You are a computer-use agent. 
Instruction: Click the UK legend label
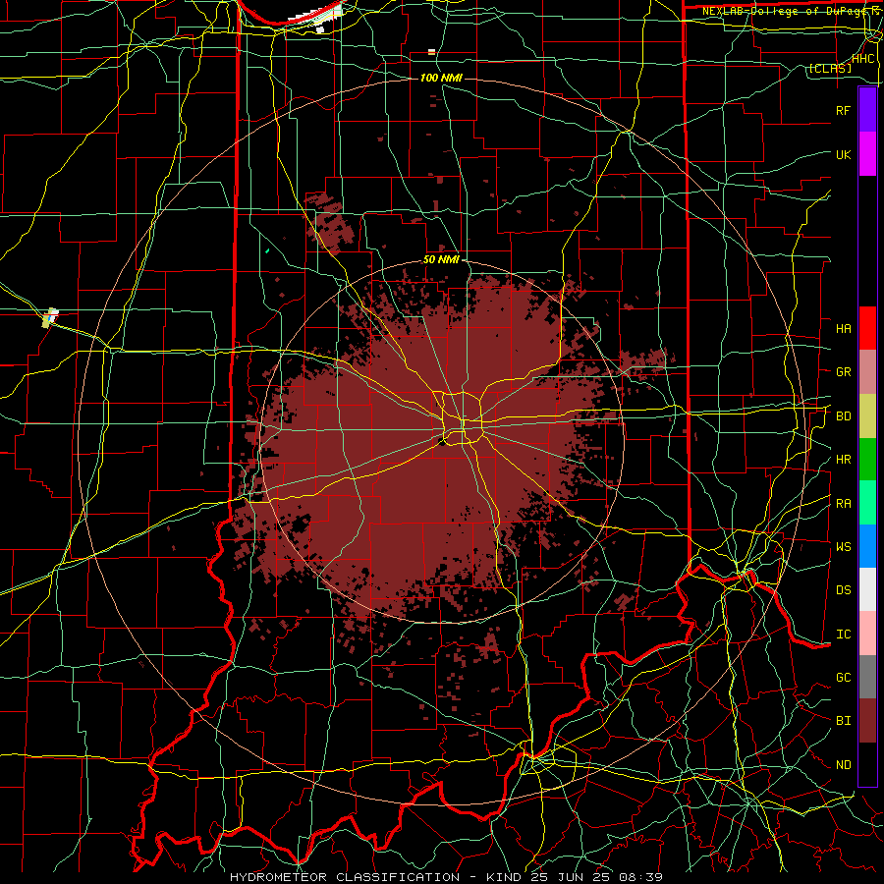(x=843, y=154)
